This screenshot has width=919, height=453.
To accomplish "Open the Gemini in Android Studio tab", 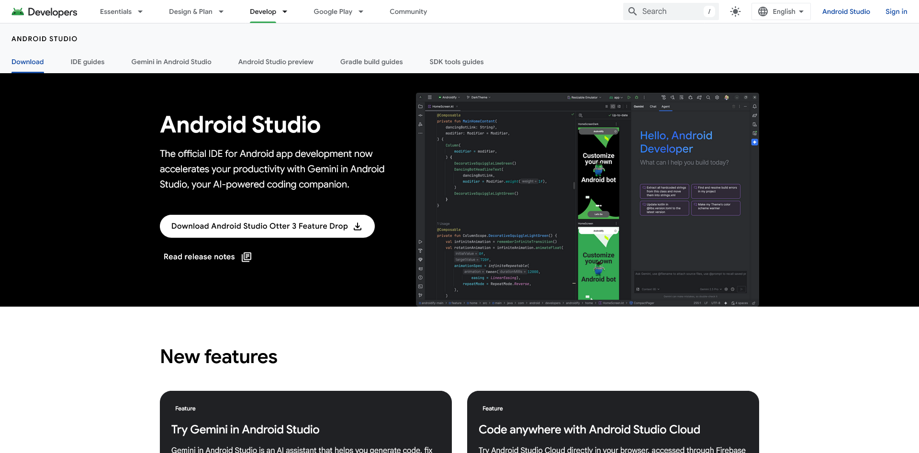I will 171,62.
